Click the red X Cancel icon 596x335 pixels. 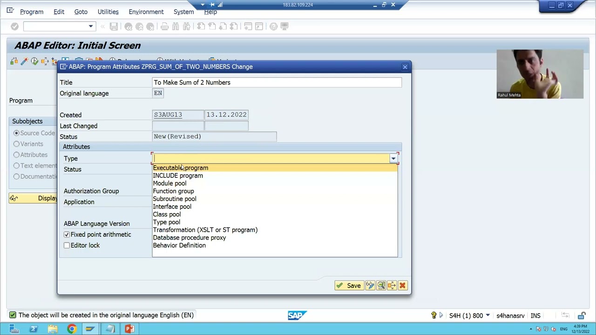tap(402, 286)
